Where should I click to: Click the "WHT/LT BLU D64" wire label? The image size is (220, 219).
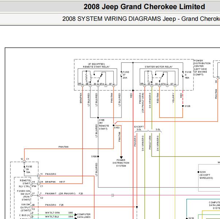59,217
